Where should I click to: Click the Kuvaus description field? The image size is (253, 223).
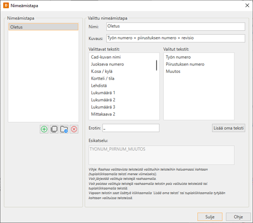pos(175,38)
